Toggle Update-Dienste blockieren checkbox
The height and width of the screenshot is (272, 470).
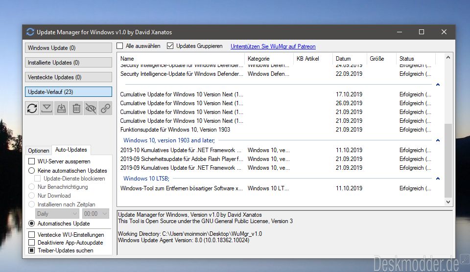[x=38, y=179]
